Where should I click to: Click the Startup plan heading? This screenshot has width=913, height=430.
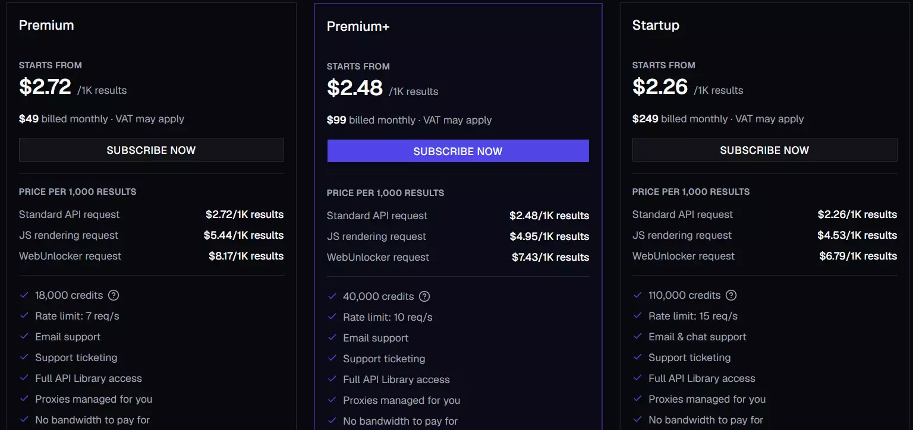click(656, 25)
